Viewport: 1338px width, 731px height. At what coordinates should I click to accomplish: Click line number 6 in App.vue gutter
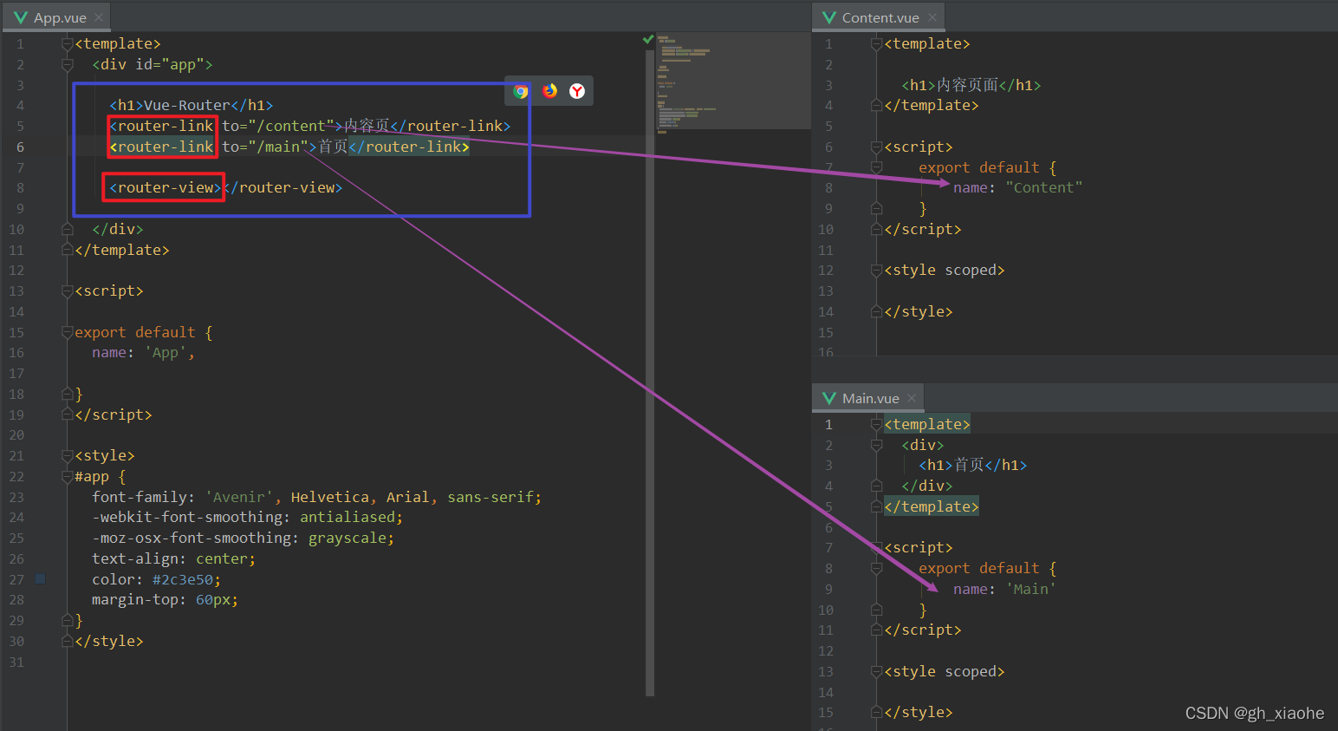coord(19,147)
